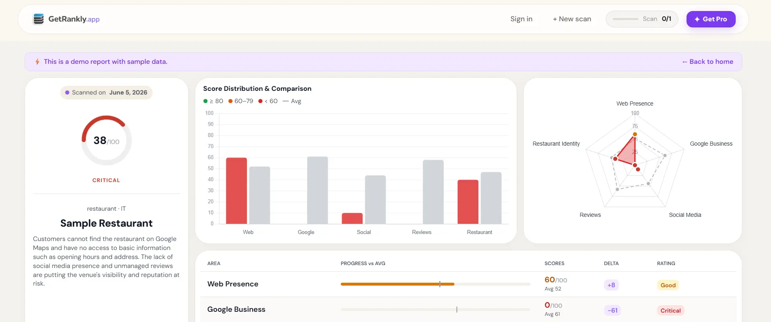Click the Avg line legend marker
Viewport: 771px width, 322px height.
286,101
